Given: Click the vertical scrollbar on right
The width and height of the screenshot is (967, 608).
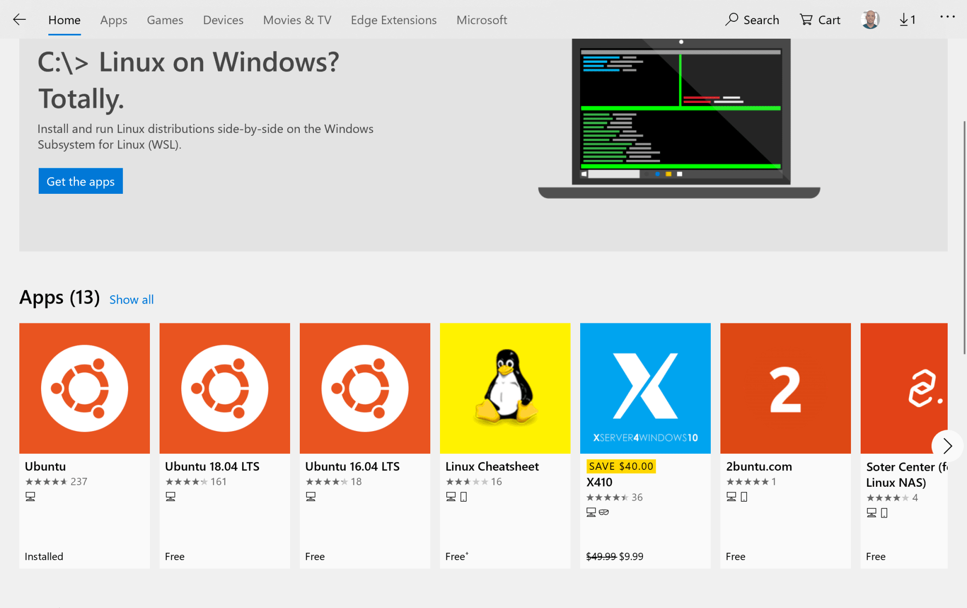Looking at the screenshot, I should (964, 237).
